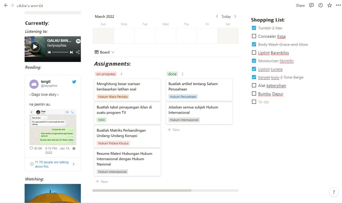Expand tweet conversation chevron arrow
Screen dimensions: 342x203
(74, 164)
